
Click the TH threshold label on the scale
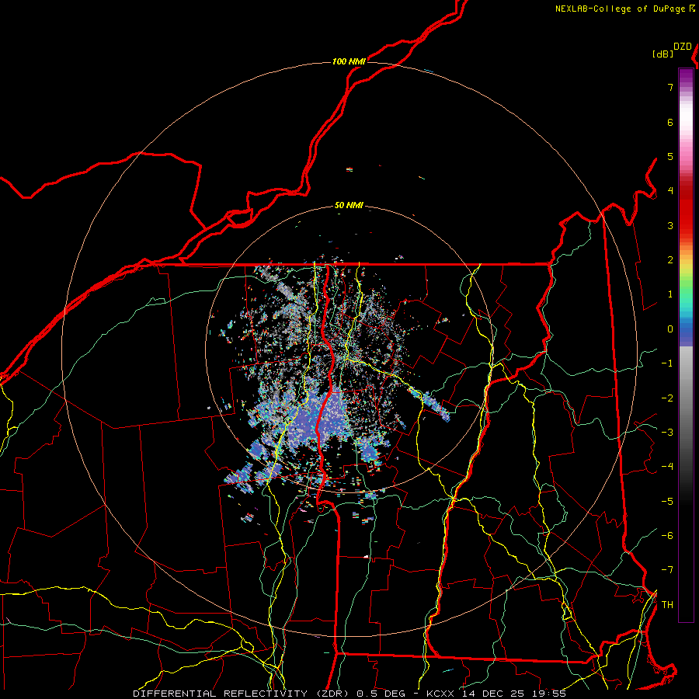click(667, 604)
